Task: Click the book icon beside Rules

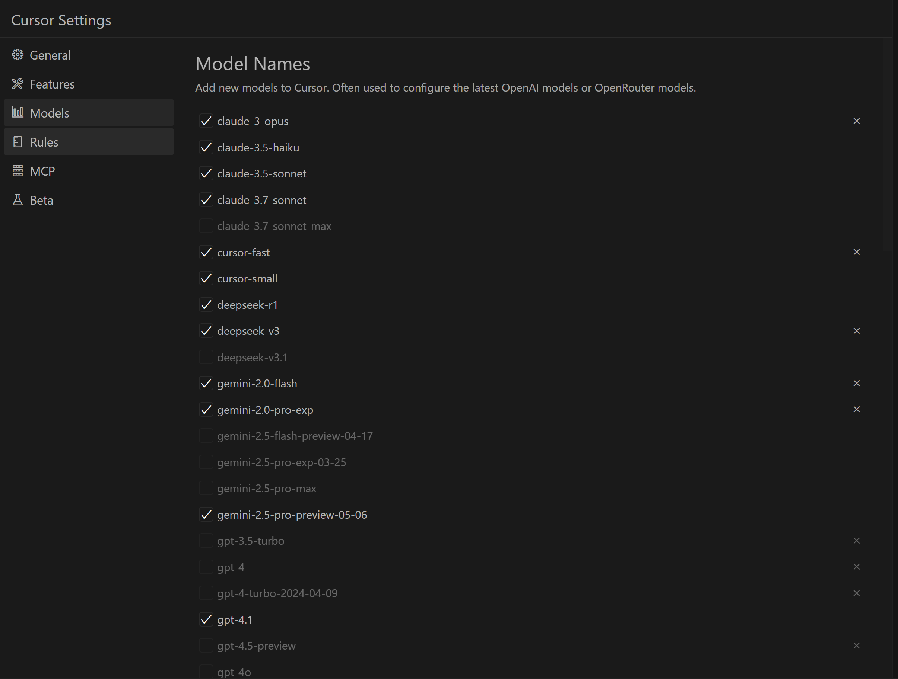Action: coord(18,142)
